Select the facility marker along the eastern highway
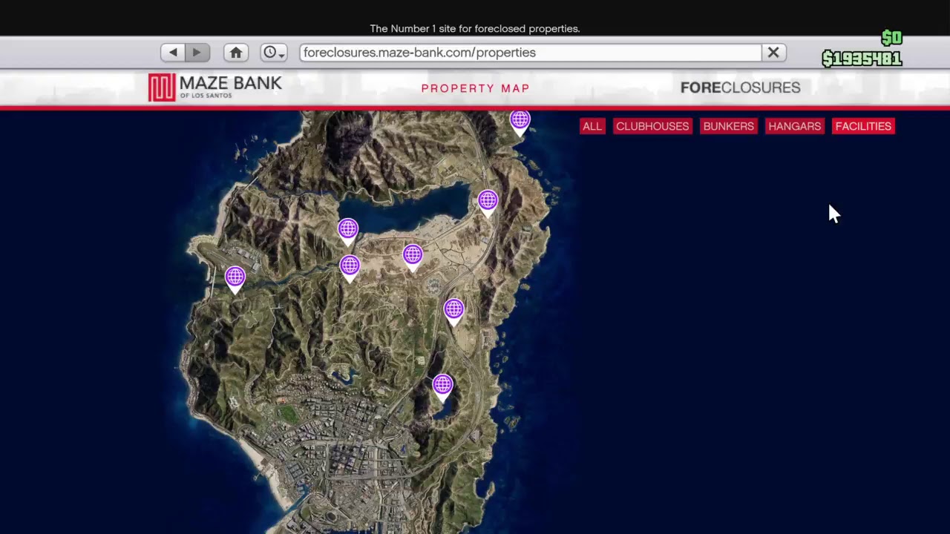Viewport: 950px width, 534px height. point(453,312)
